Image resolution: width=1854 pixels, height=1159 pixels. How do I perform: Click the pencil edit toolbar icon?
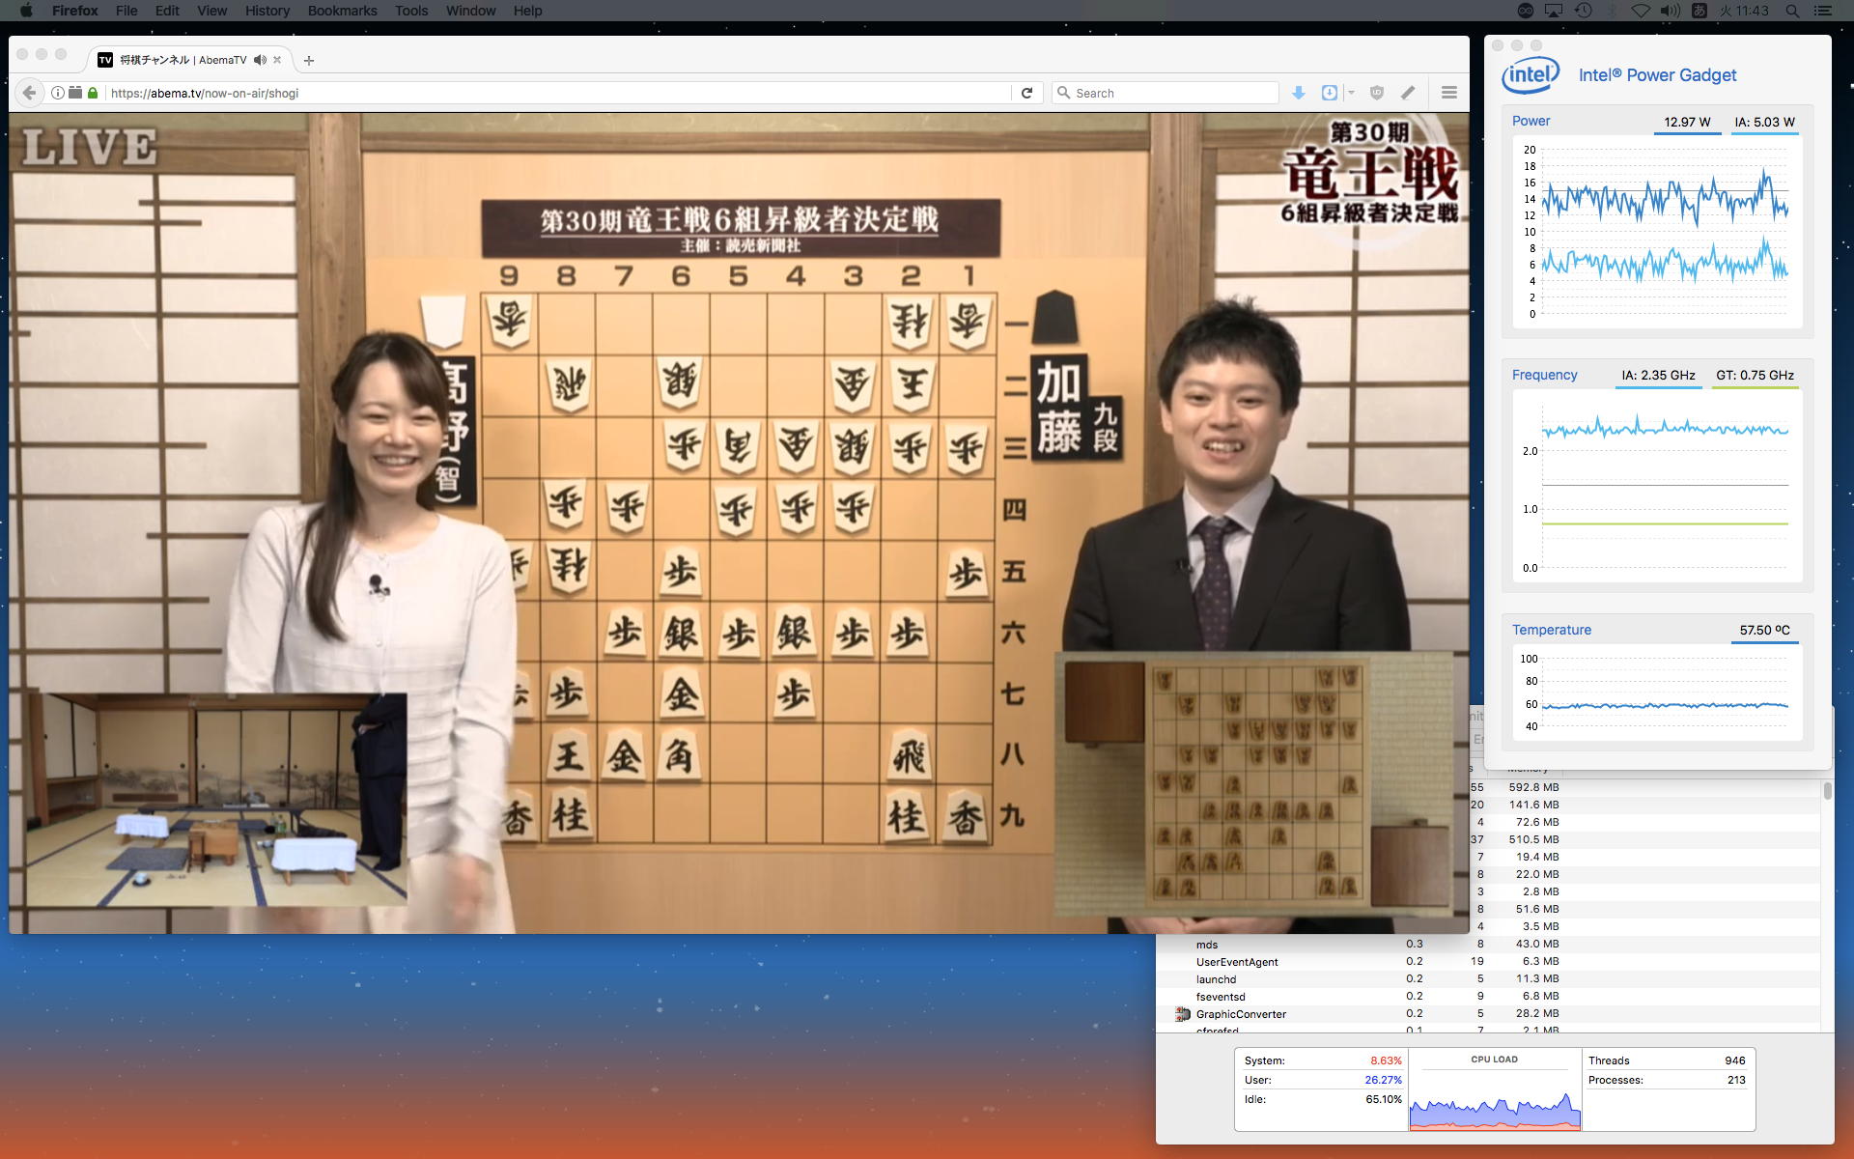[1408, 93]
